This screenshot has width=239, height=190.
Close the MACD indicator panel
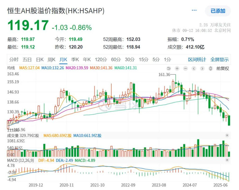227,160
